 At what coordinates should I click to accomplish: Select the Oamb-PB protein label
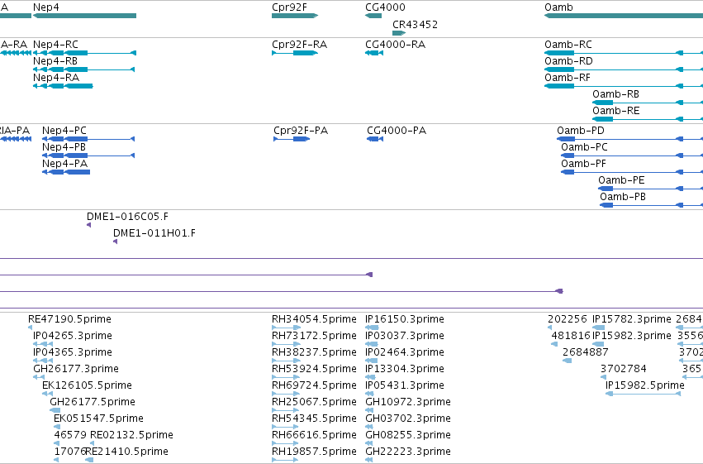click(623, 197)
